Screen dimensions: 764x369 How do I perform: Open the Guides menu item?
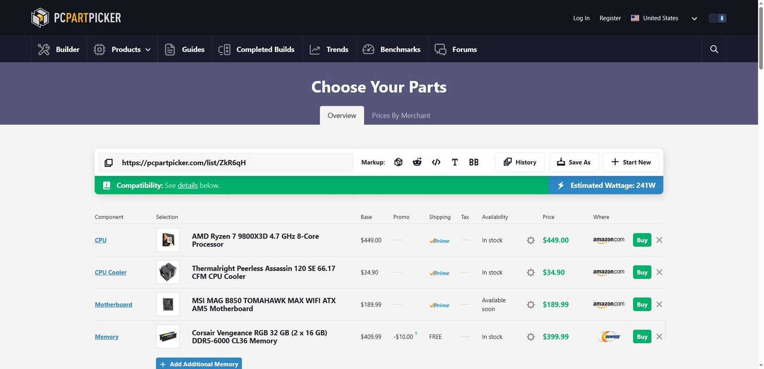(x=185, y=49)
